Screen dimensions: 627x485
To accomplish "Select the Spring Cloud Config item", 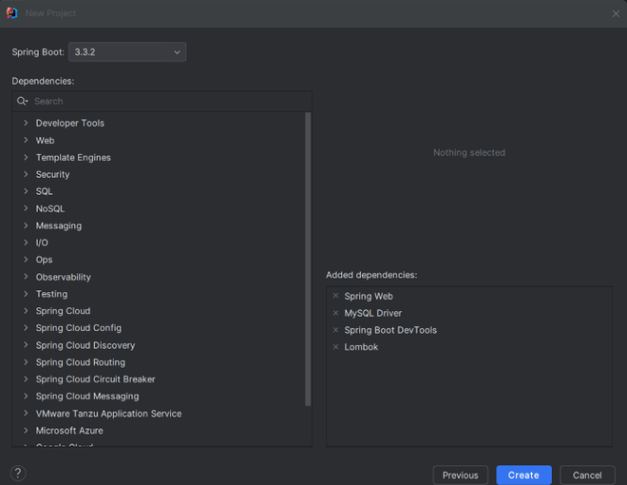I will (x=78, y=328).
